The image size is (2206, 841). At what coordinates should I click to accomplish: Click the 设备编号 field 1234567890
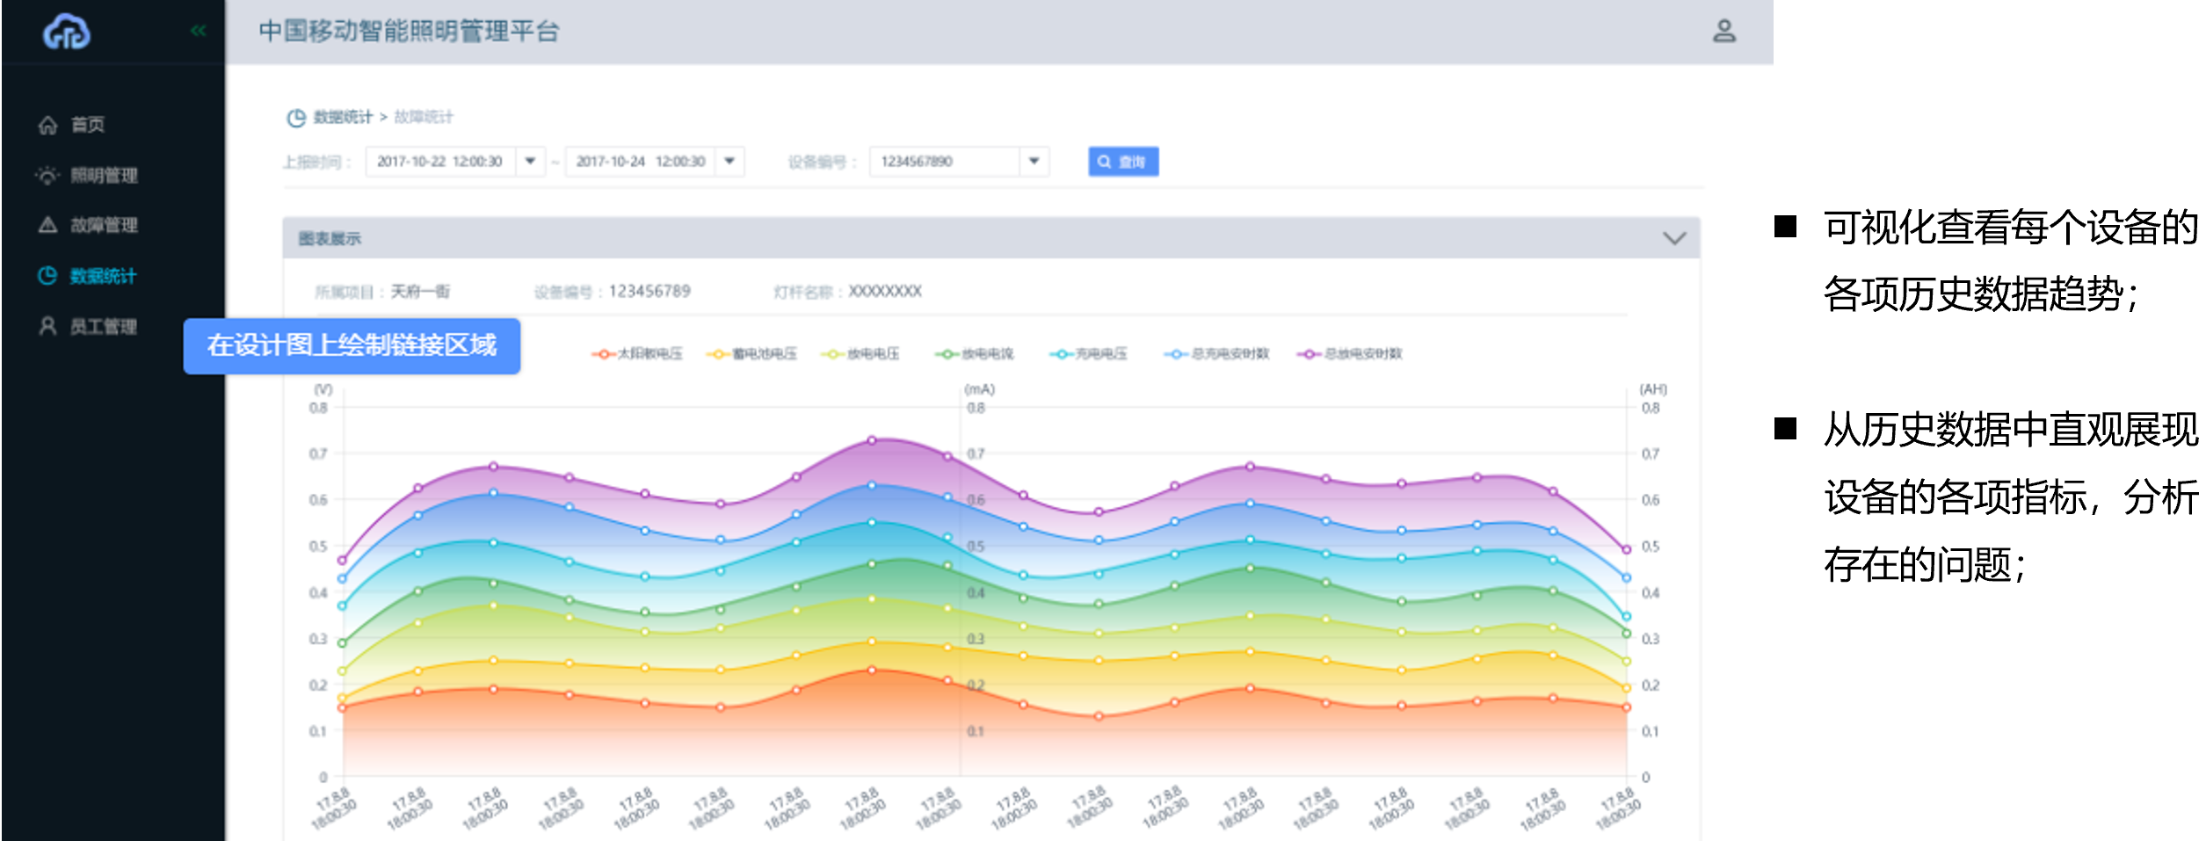coord(945,162)
